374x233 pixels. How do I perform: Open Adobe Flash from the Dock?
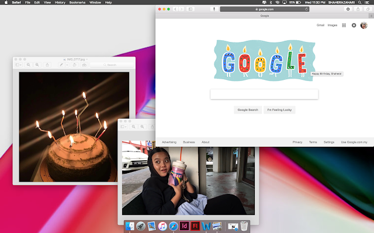[x=195, y=226]
